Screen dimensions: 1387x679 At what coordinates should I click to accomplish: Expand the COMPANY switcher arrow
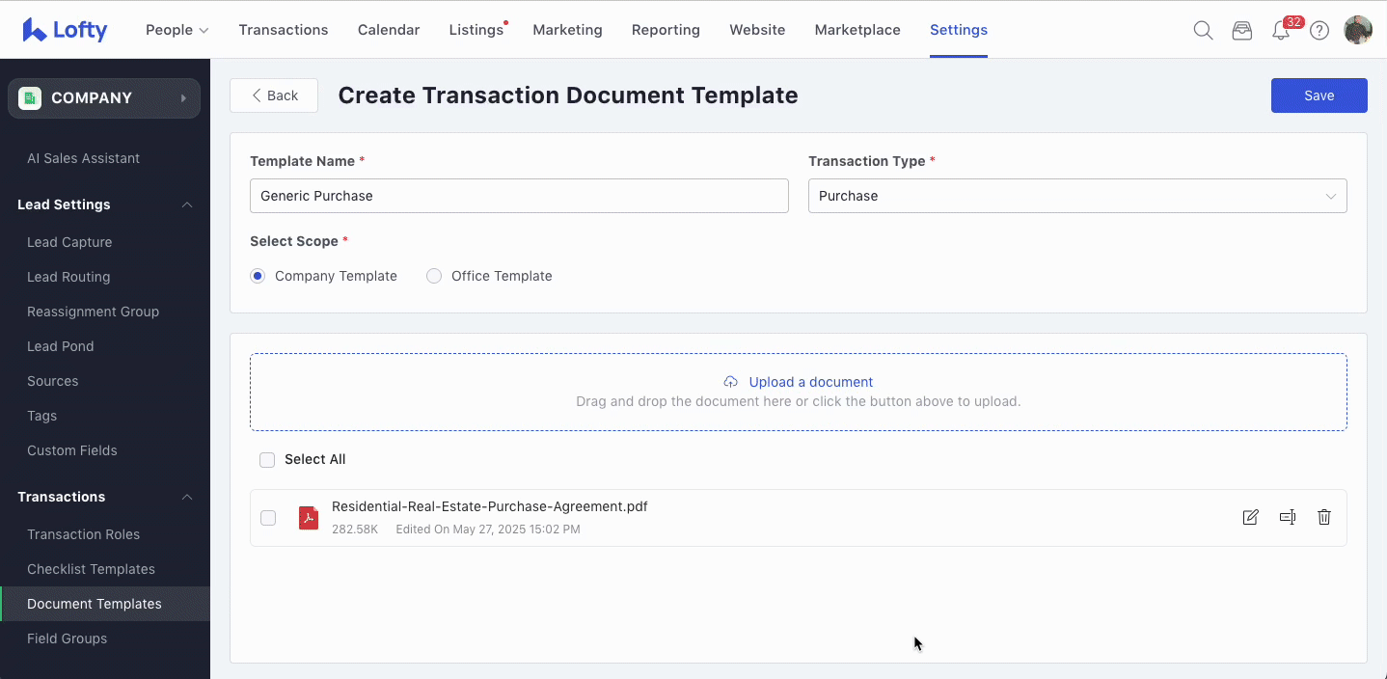click(183, 98)
